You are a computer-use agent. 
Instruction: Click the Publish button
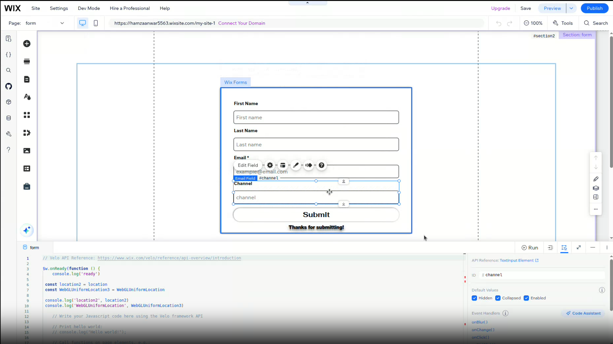tap(594, 8)
